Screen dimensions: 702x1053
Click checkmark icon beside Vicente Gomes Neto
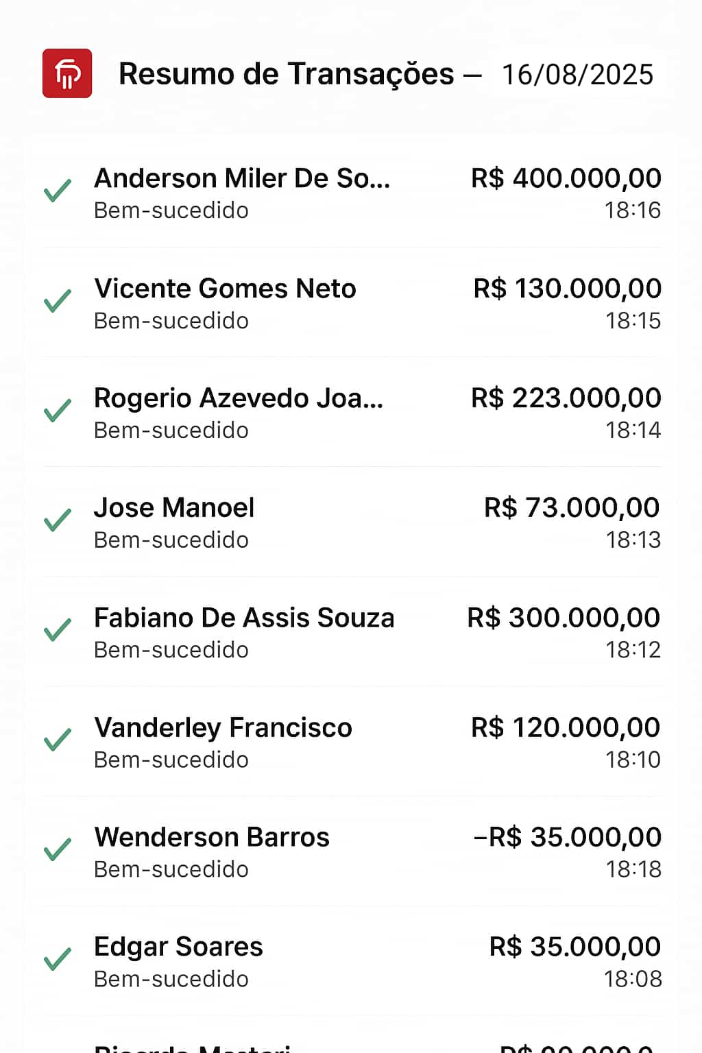58,300
